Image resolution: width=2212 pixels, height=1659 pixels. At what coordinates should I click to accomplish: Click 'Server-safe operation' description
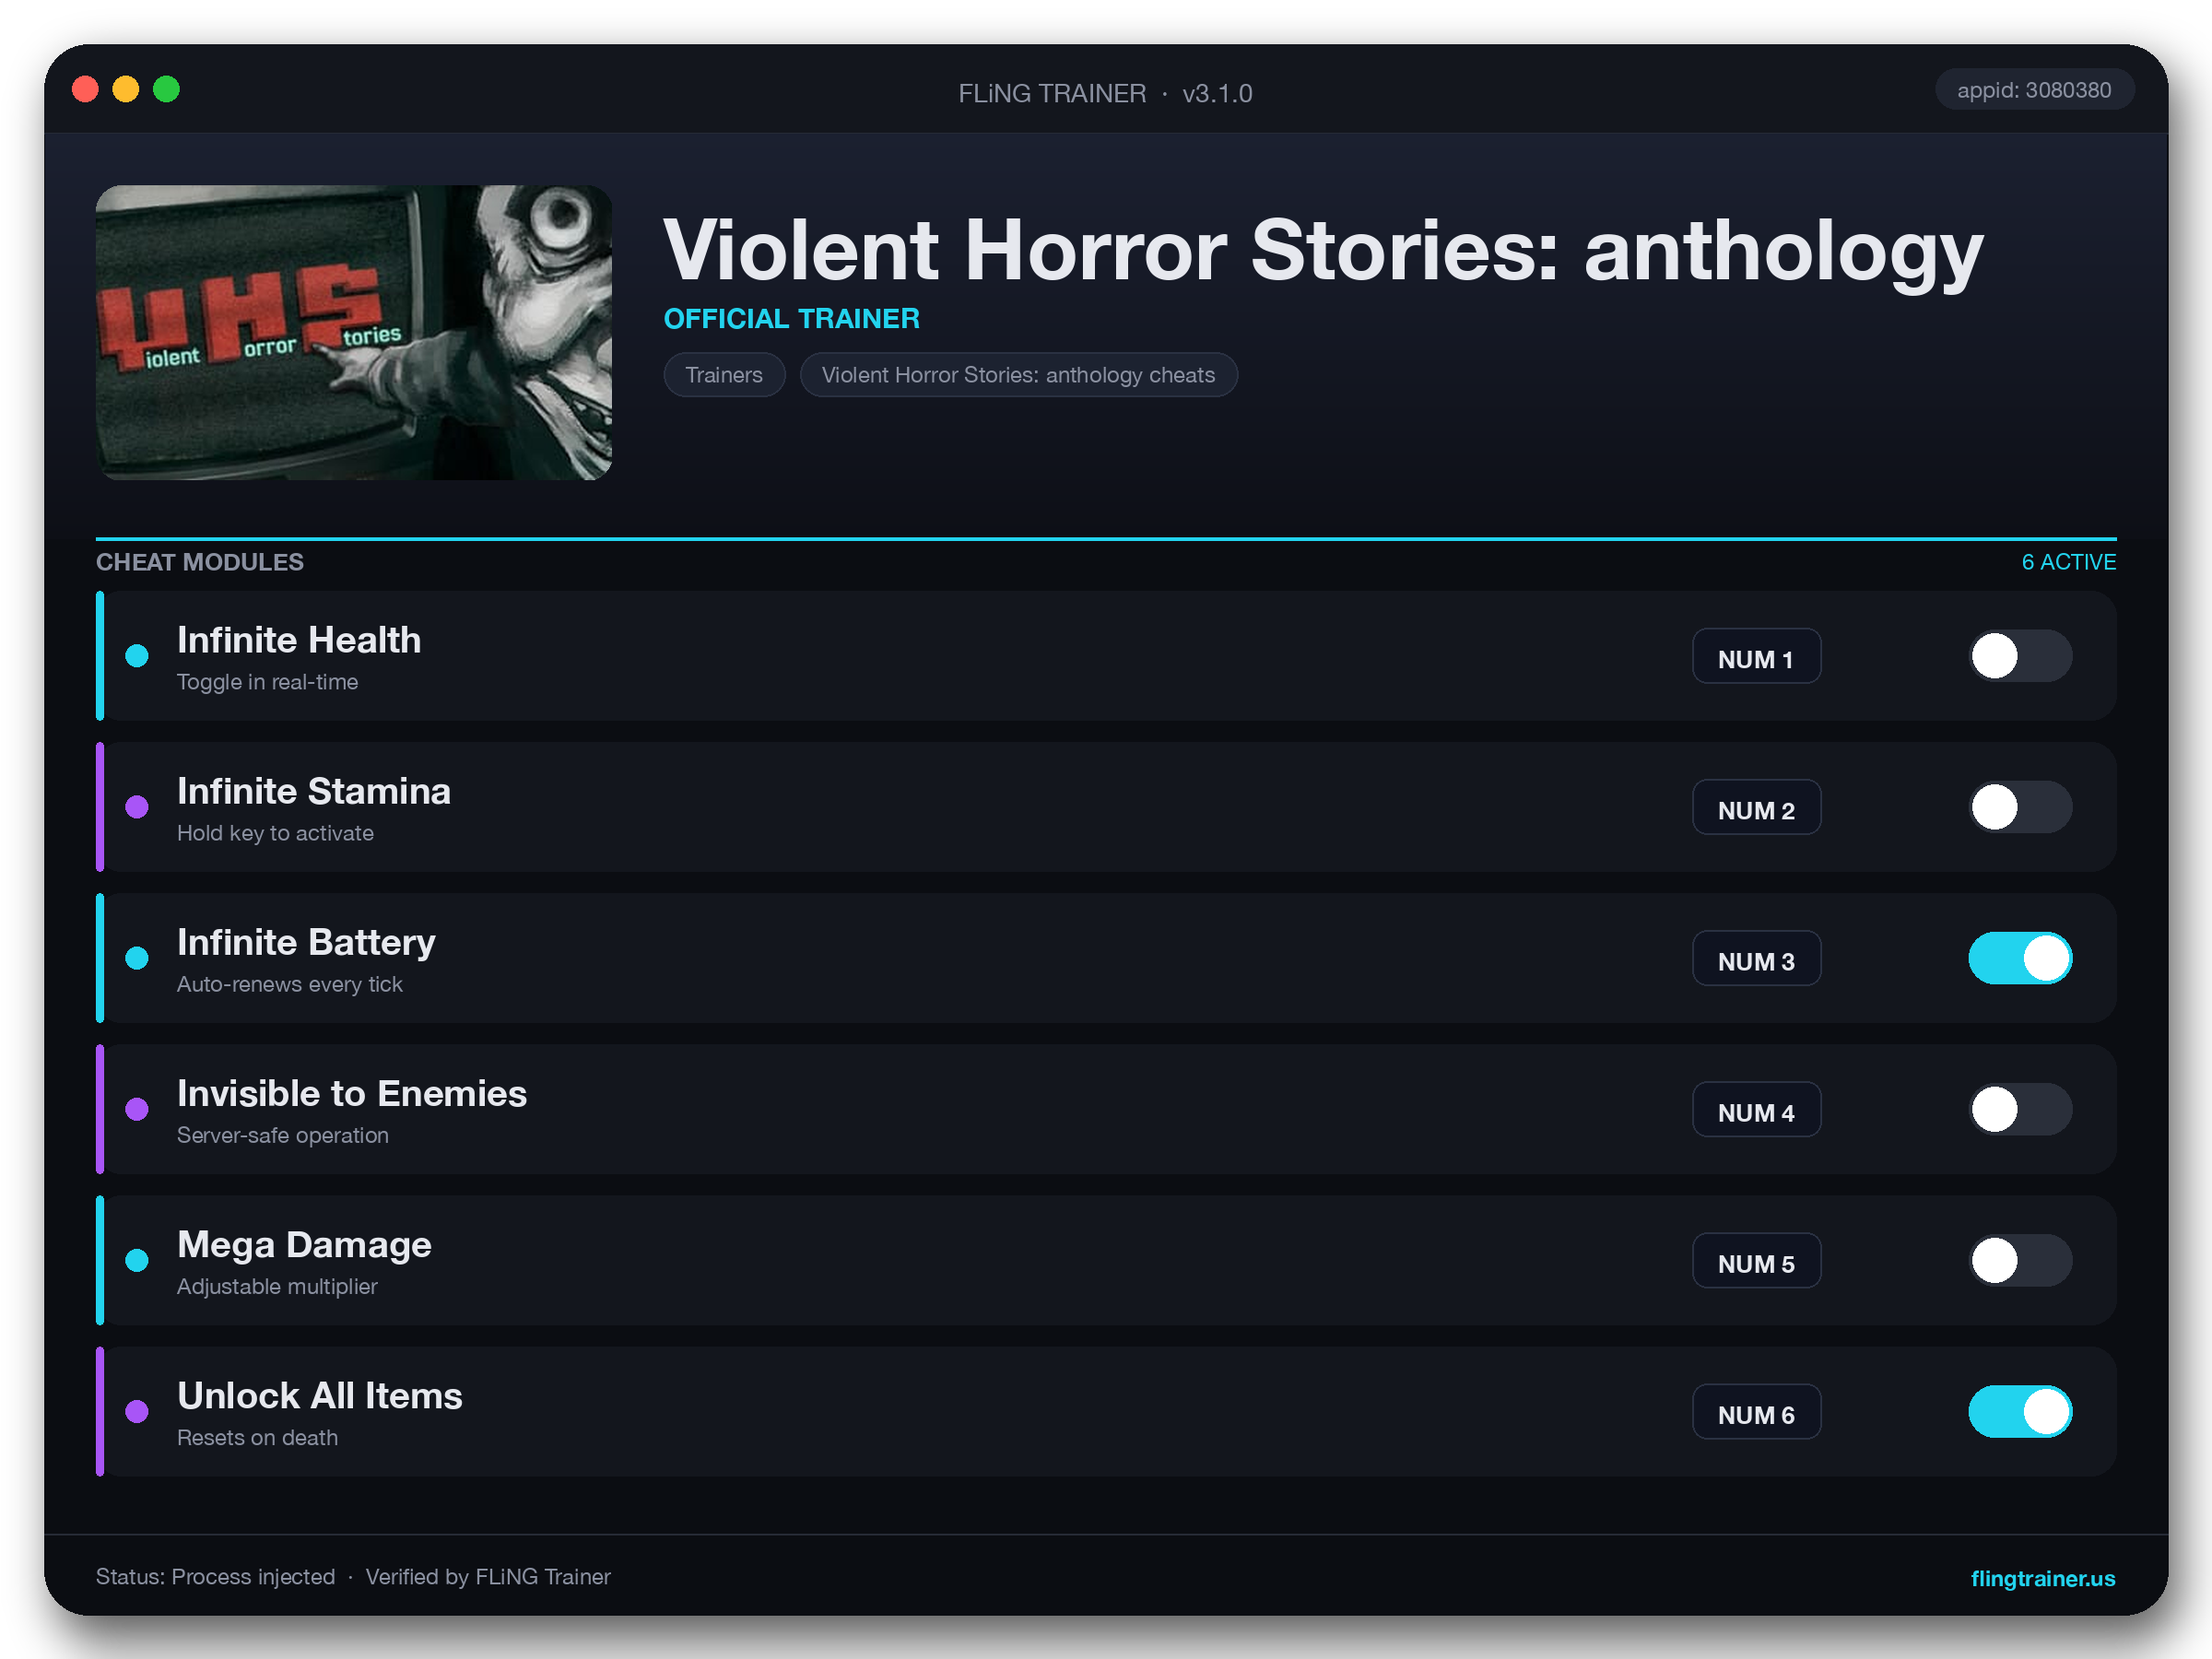(283, 1135)
